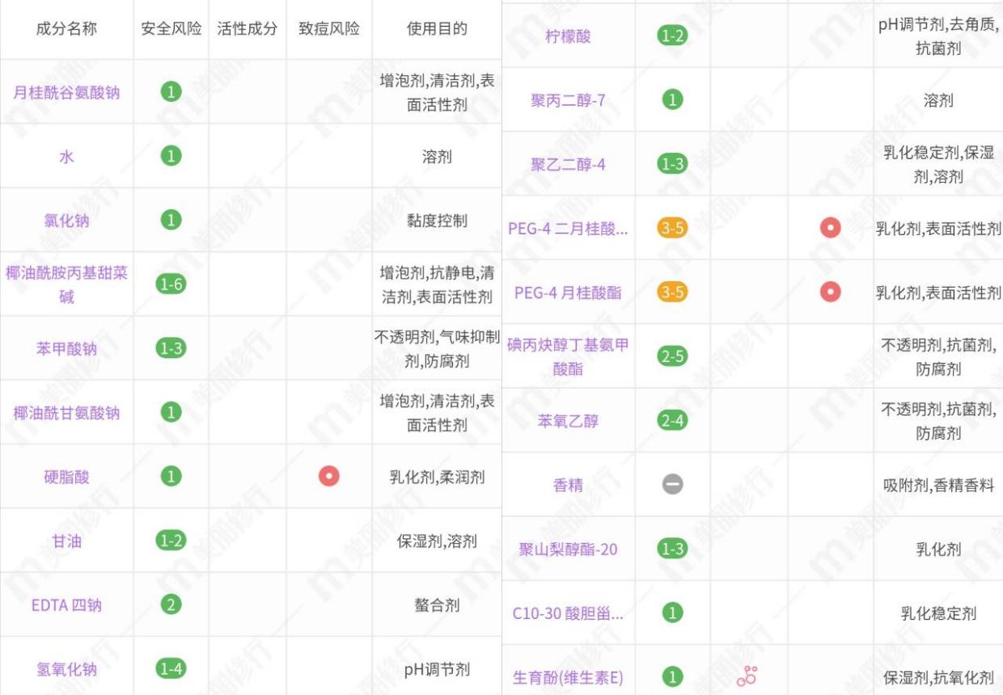Click purpose text 保湿剂,溶剂 for 甘油
Image resolution: width=1003 pixels, height=695 pixels.
point(437,541)
